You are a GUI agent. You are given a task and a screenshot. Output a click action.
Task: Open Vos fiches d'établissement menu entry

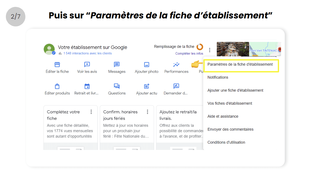(x=230, y=103)
